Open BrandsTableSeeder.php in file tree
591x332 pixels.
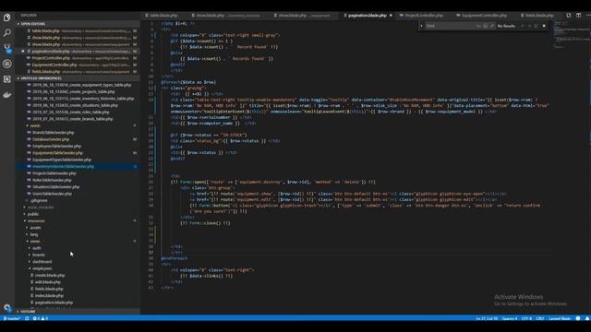coord(53,133)
